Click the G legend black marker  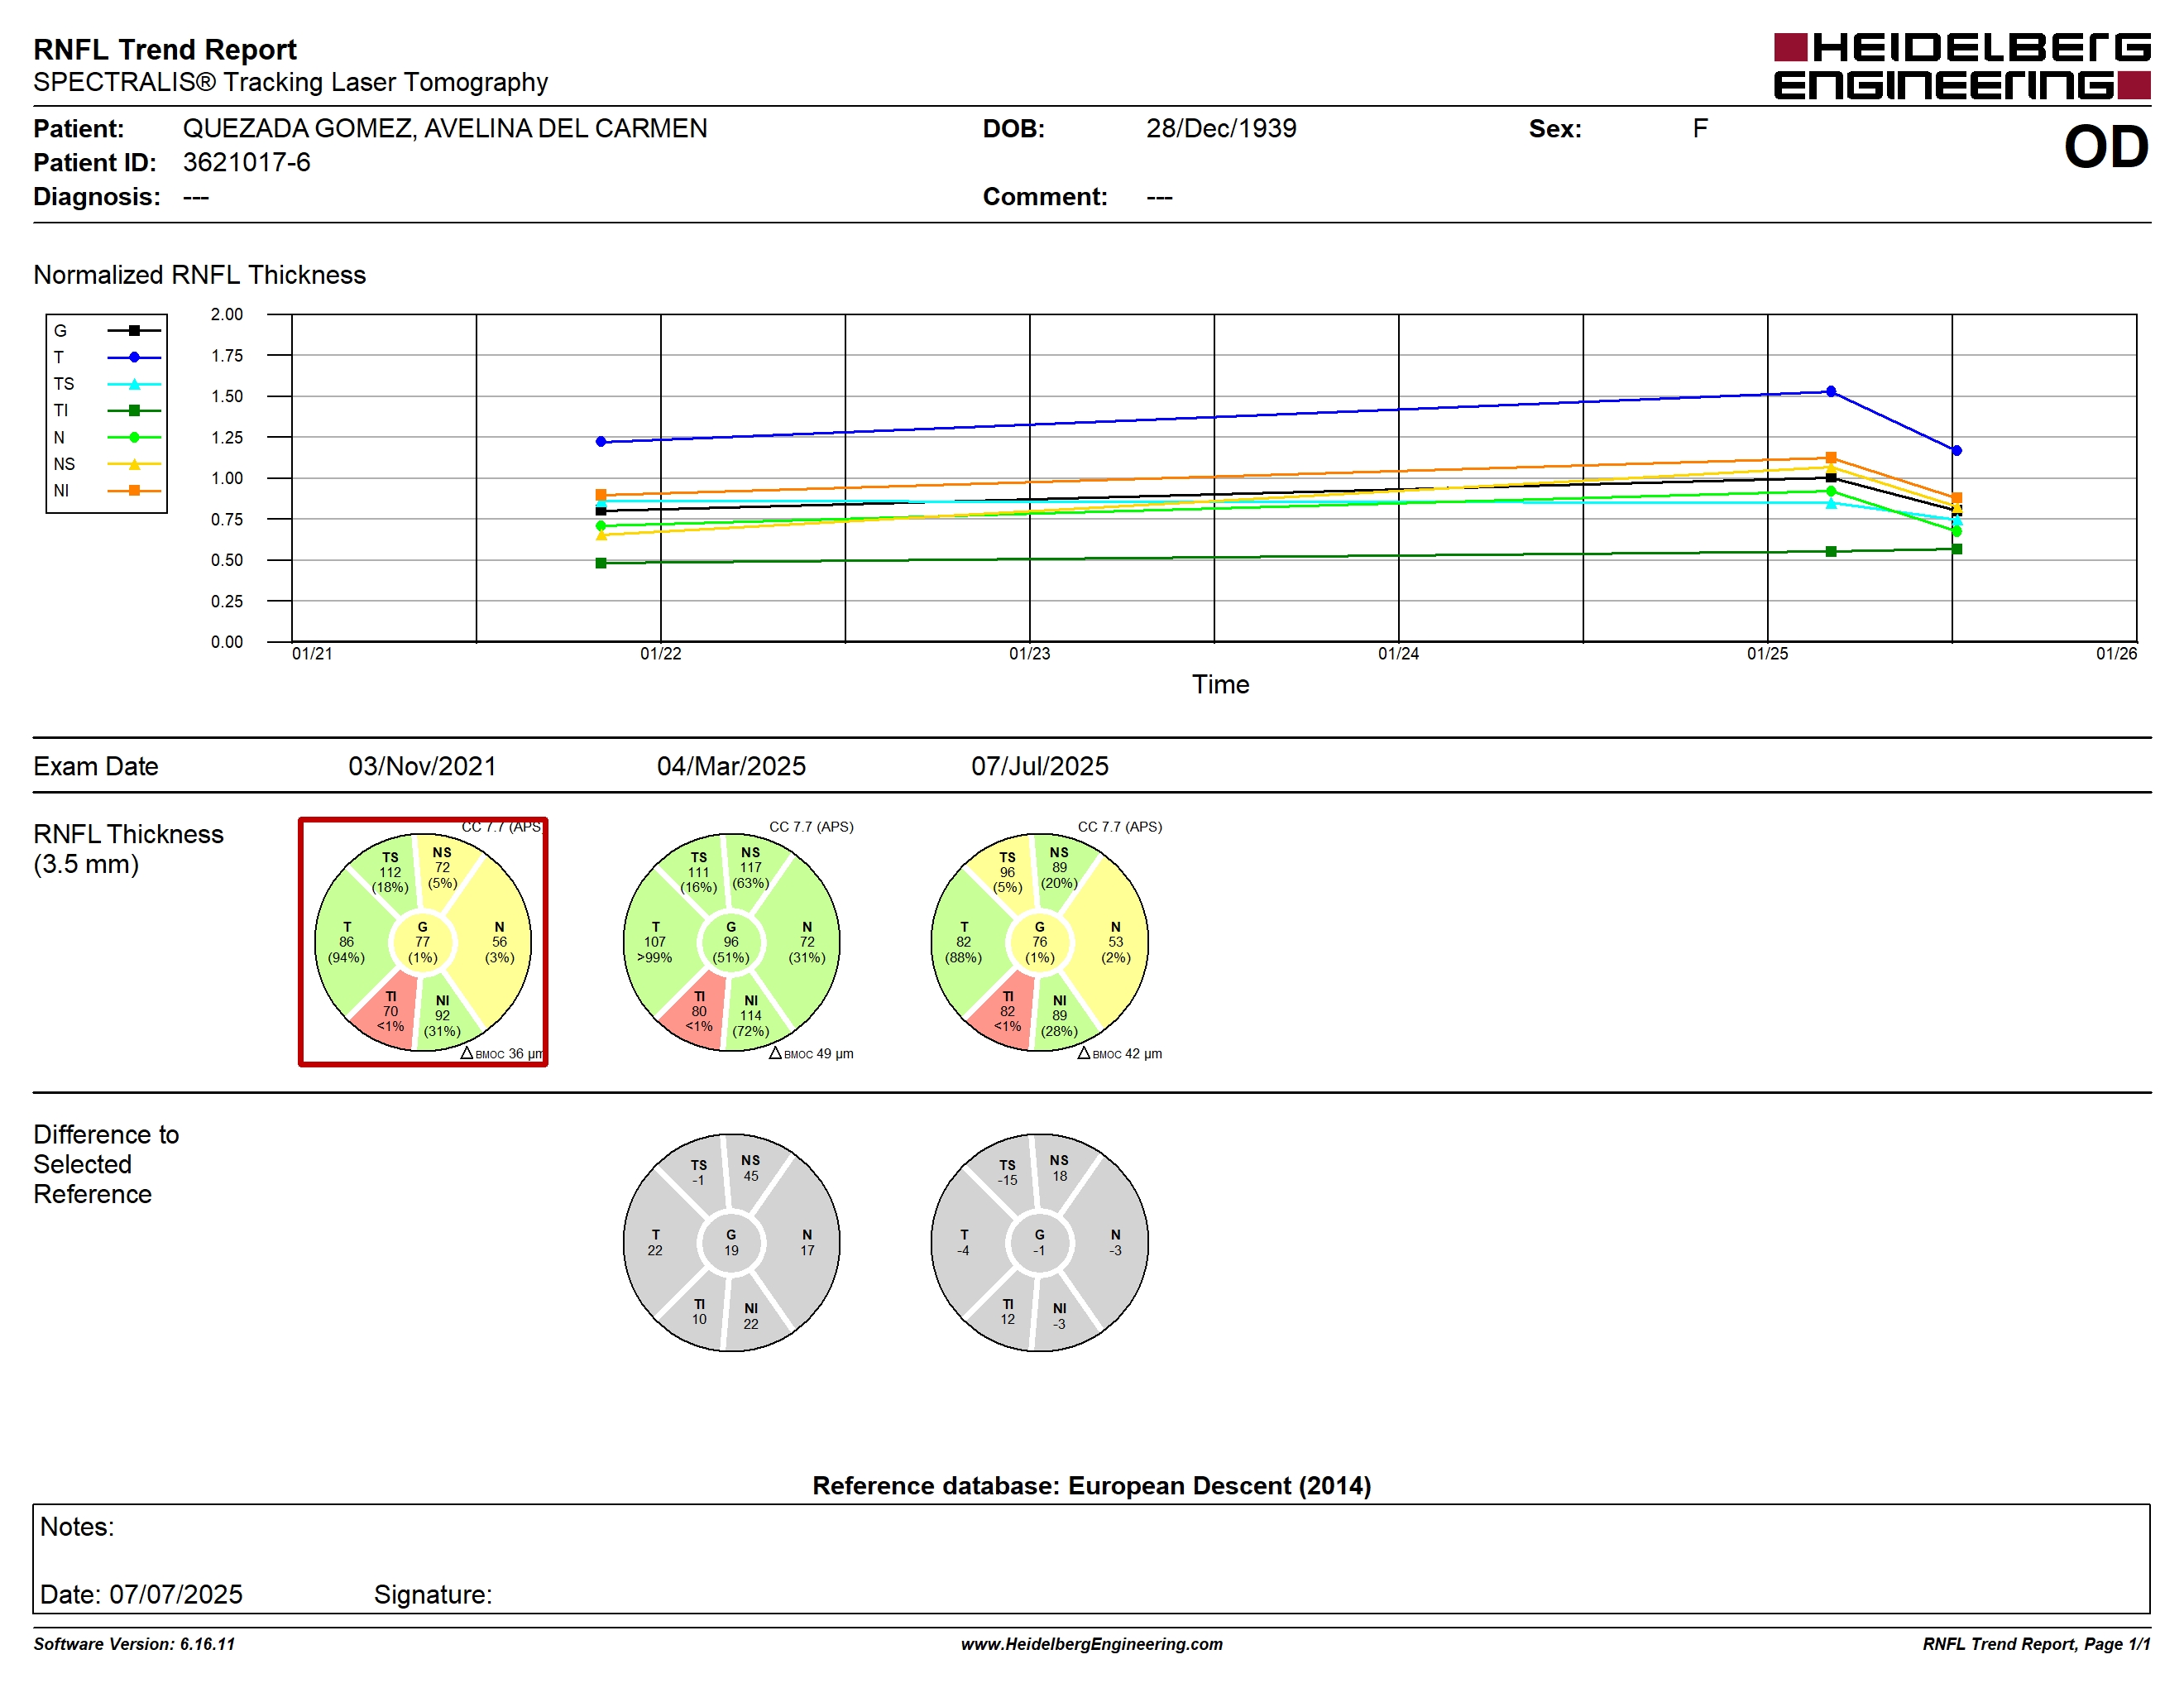click(134, 330)
